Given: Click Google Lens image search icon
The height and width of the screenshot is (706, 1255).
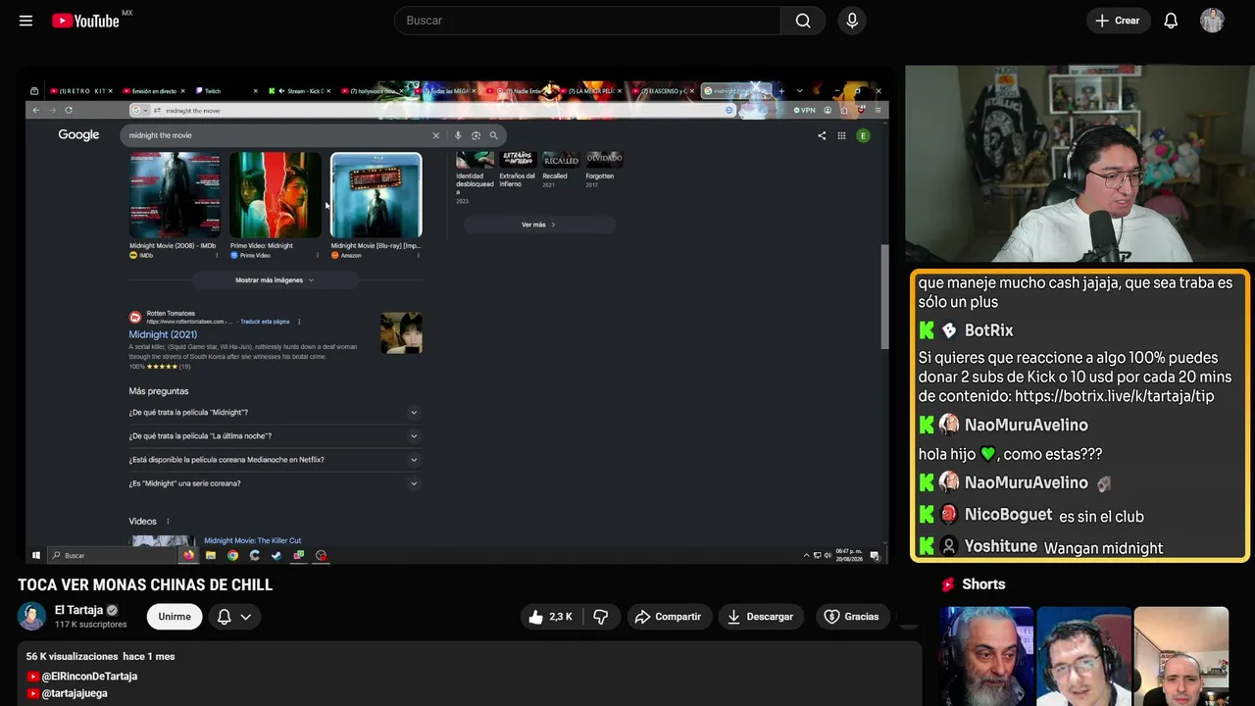Looking at the screenshot, I should pos(476,135).
